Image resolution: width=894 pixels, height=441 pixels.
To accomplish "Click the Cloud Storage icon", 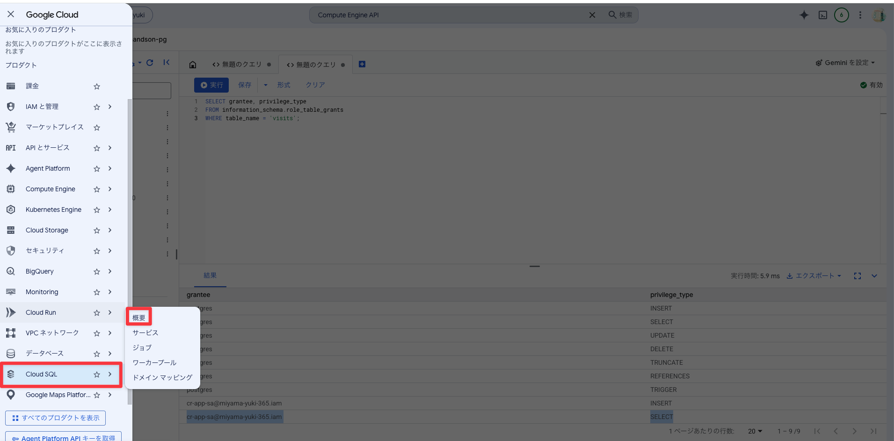I will click(x=11, y=230).
